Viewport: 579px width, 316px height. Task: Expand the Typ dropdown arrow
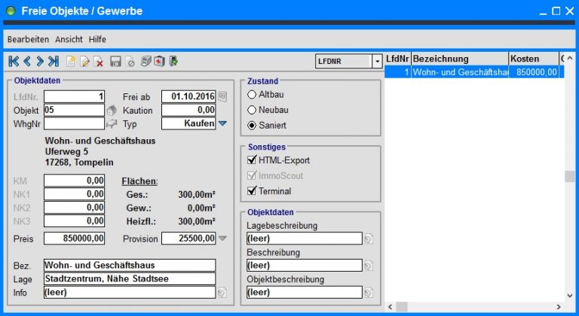(x=222, y=124)
